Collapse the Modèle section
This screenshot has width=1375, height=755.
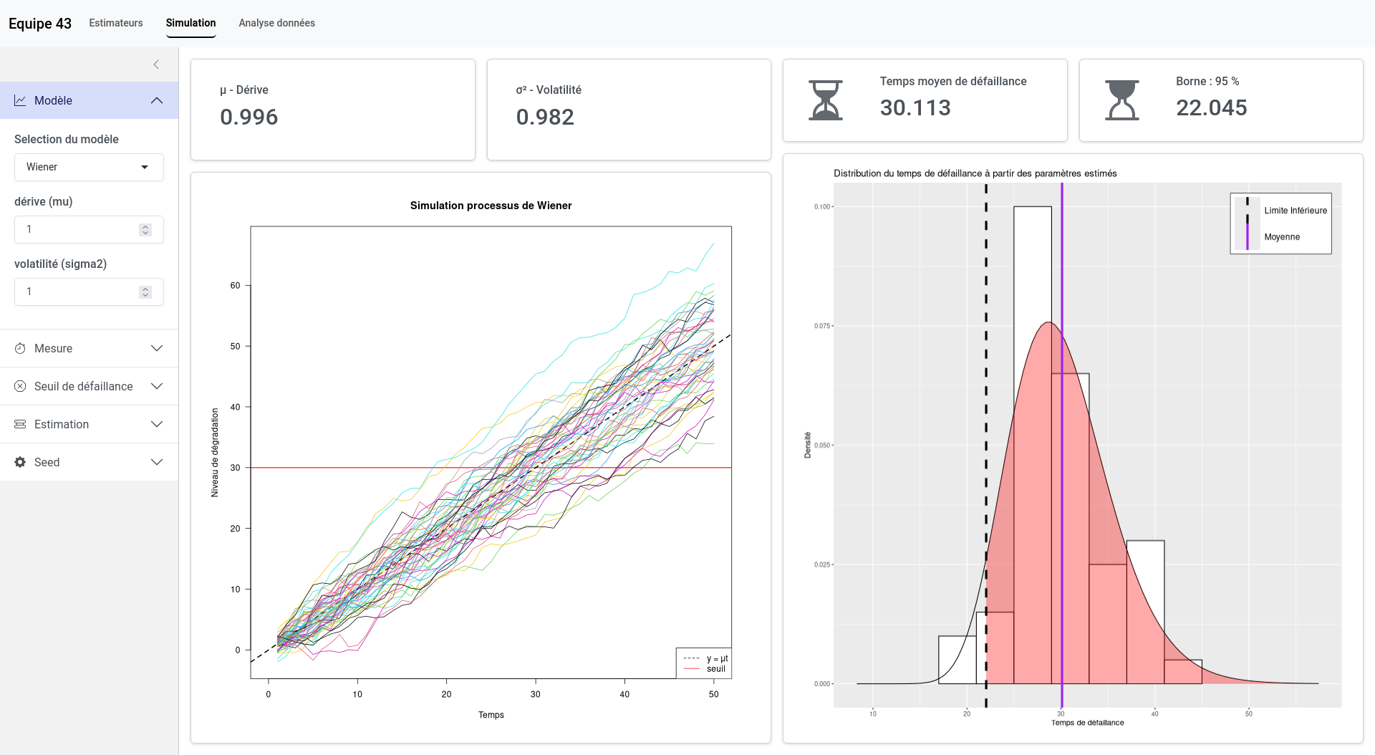[157, 100]
